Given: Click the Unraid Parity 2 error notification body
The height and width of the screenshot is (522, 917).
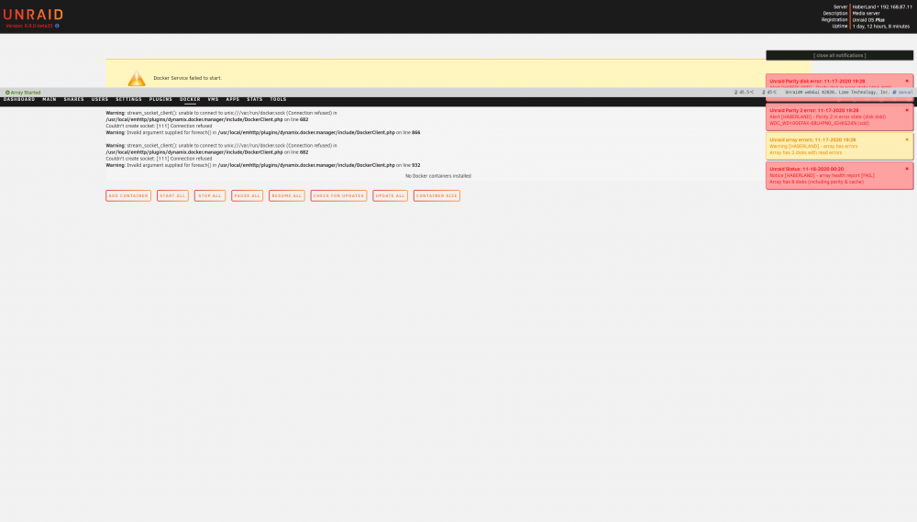Looking at the screenshot, I should (x=839, y=117).
